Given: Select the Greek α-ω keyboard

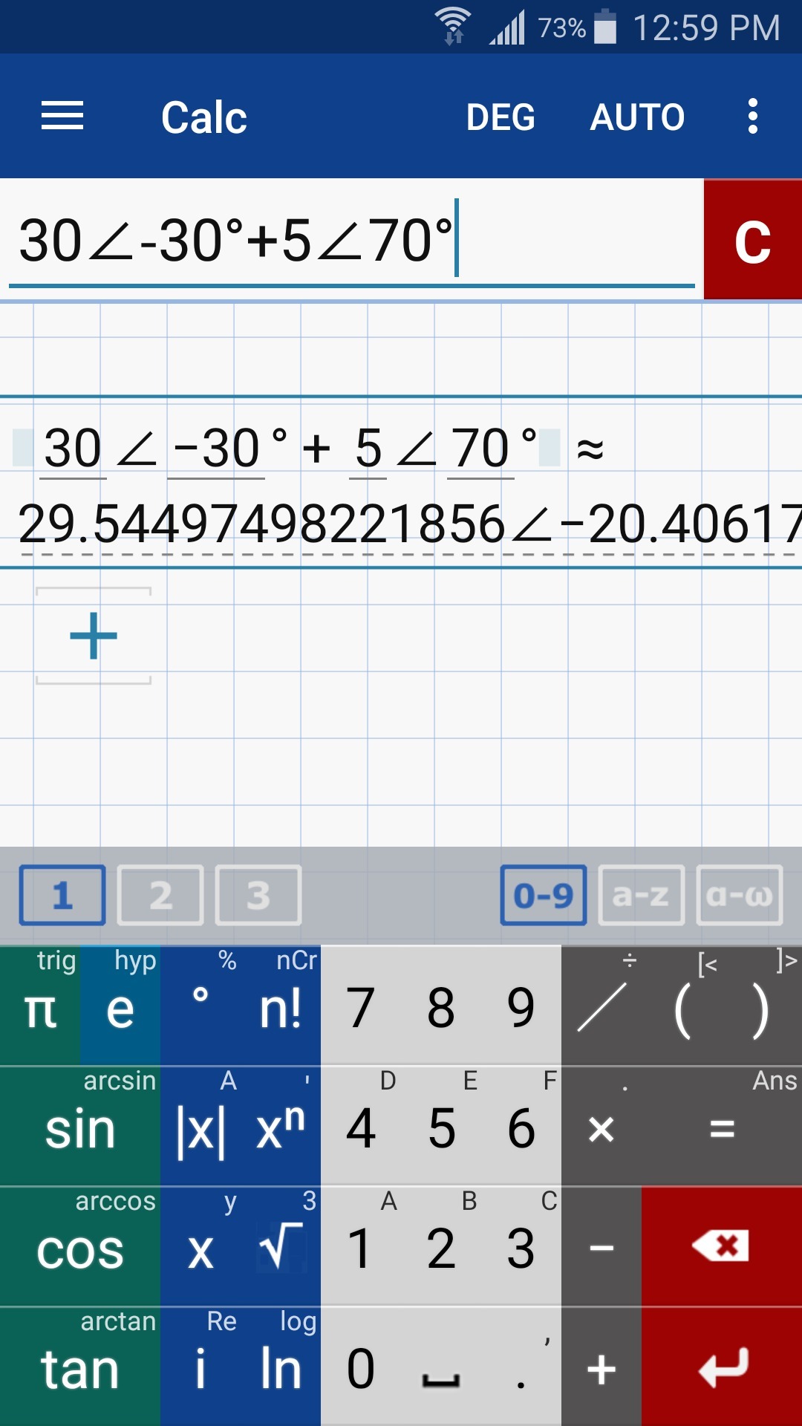Looking at the screenshot, I should pos(739,895).
